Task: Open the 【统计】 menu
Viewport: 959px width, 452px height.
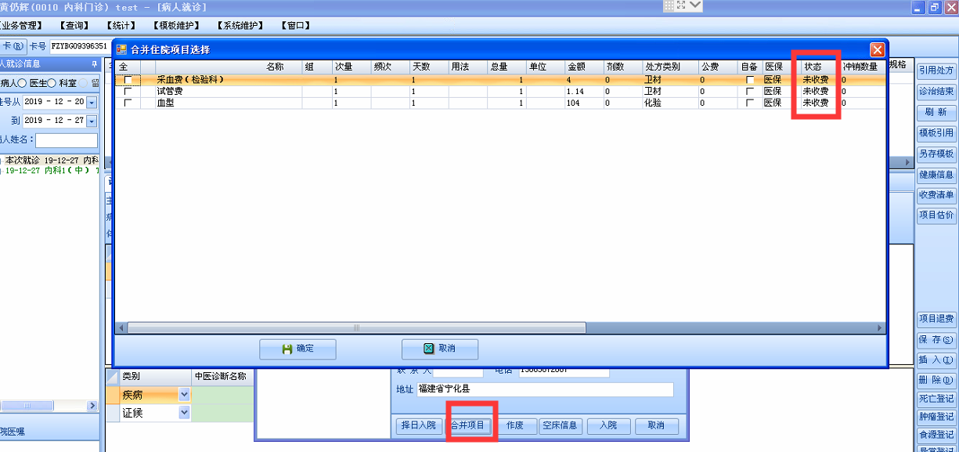Action: (120, 25)
